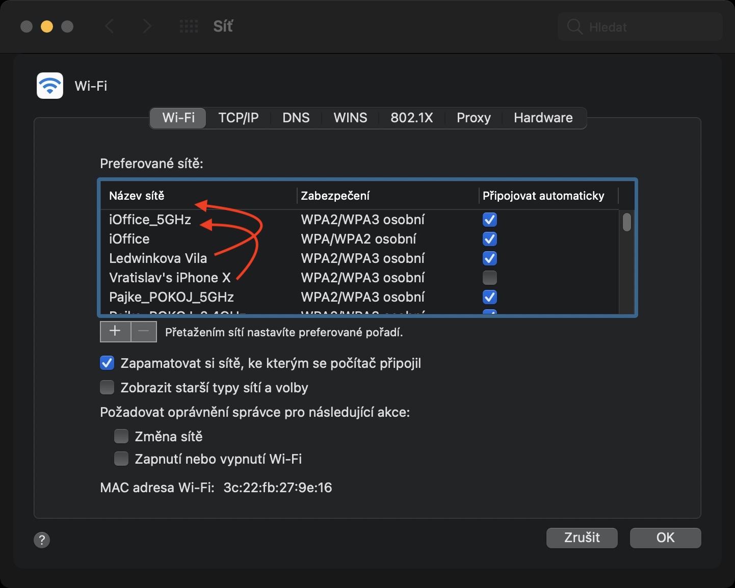Disable auto-join for iOffice_5GHz

(x=489, y=220)
